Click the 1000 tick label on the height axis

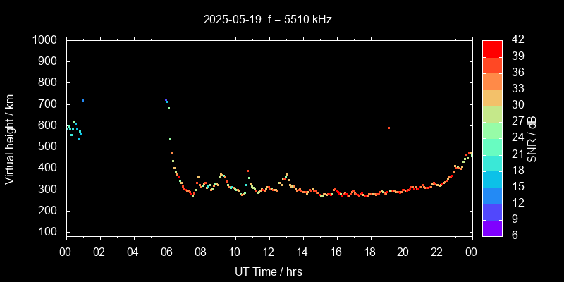46,40
